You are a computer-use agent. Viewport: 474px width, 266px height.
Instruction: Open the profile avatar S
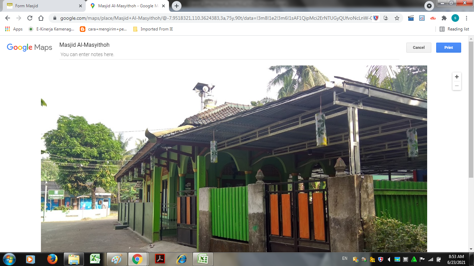click(455, 18)
